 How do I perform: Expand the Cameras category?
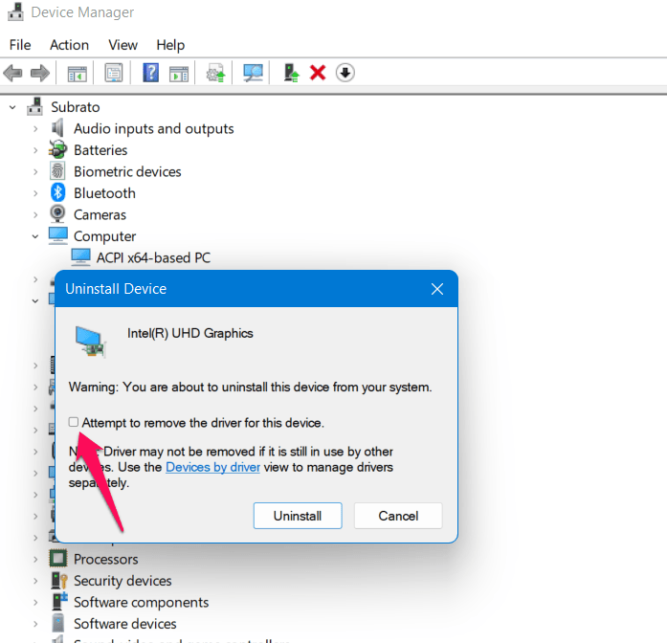[x=35, y=214]
